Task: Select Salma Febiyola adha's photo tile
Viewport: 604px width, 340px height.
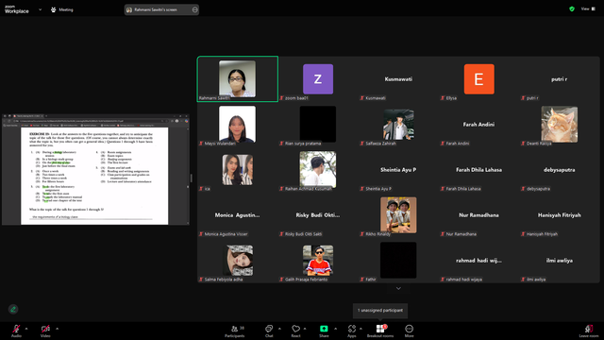Action: tap(238, 261)
